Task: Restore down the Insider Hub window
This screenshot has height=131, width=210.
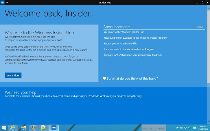Action: point(202,3)
